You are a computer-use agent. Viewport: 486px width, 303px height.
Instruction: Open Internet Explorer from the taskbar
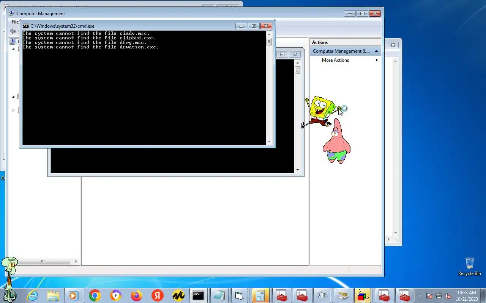[33, 295]
